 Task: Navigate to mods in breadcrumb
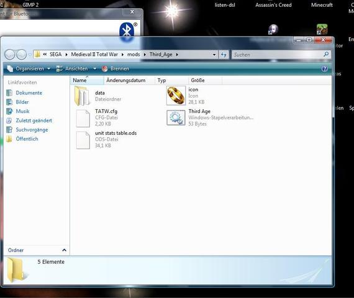pos(134,55)
